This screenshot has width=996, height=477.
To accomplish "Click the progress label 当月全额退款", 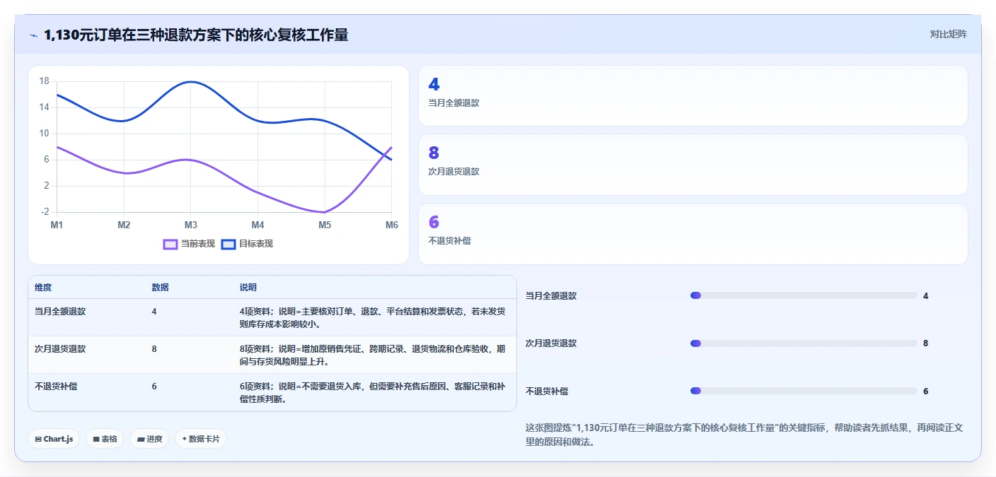I will point(551,296).
